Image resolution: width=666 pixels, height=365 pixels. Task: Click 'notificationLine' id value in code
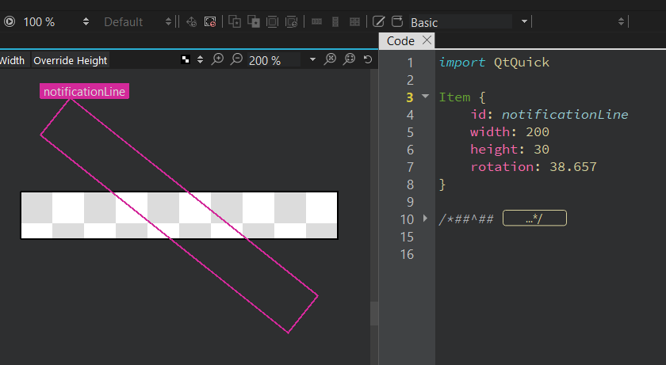tap(565, 115)
